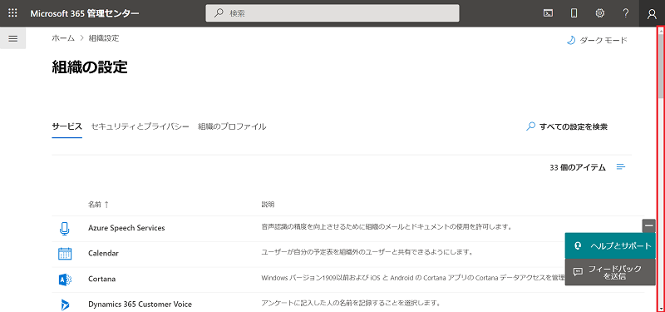The height and width of the screenshot is (312, 665).
Task: Toggle the hamburger navigation menu
Action: coord(13,38)
